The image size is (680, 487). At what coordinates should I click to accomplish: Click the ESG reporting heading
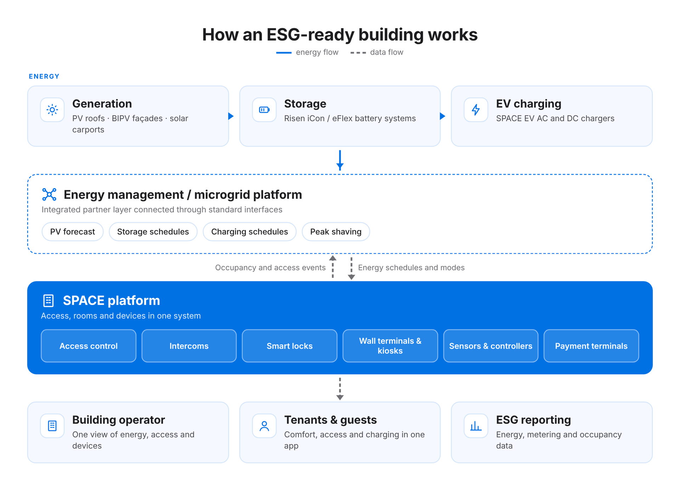533,420
